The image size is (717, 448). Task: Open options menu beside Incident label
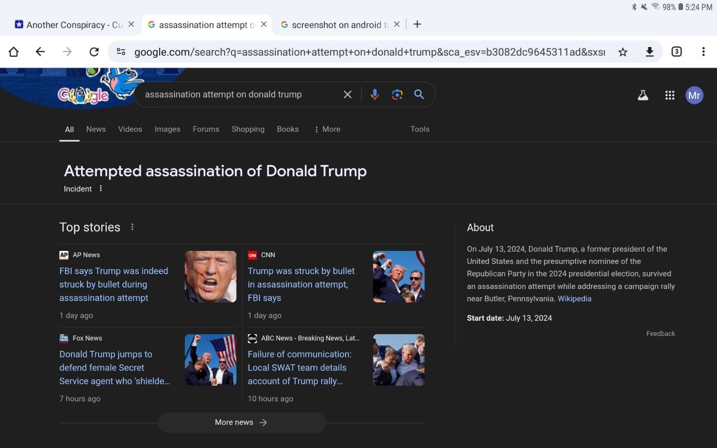point(101,189)
